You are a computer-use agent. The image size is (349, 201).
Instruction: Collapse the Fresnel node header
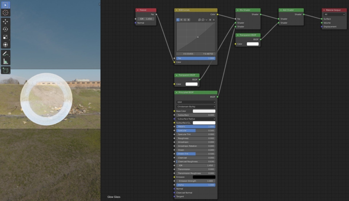(x=138, y=10)
